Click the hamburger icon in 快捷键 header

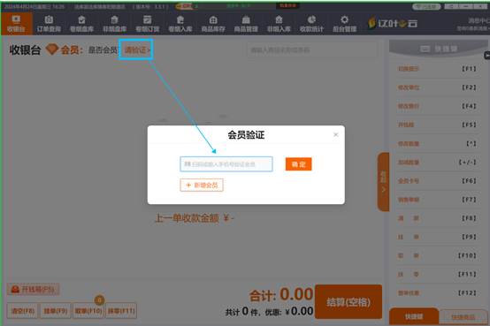425,49
